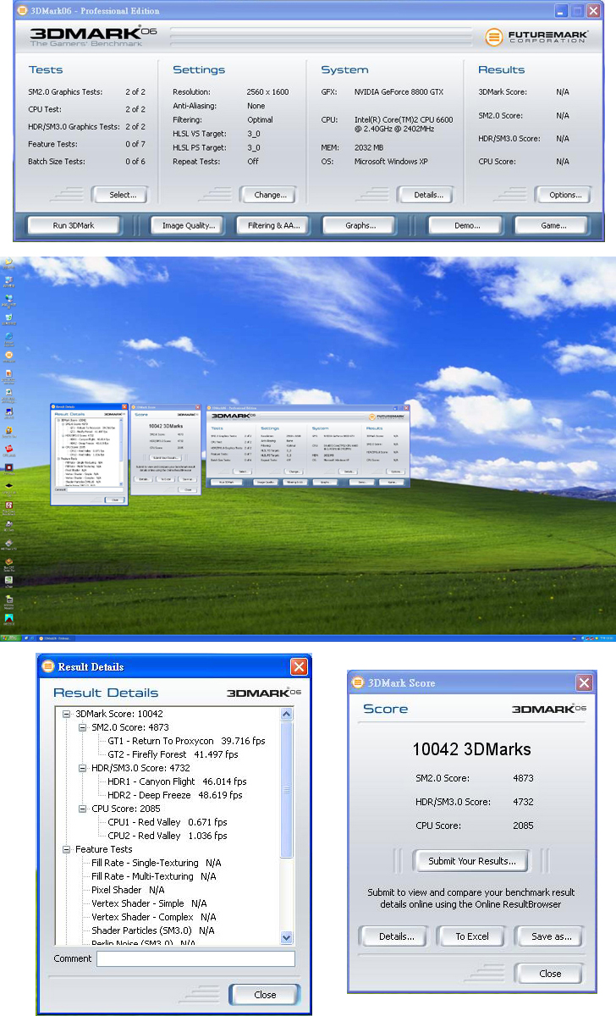Select Pixel Shader N/A row in large tree

[128, 890]
